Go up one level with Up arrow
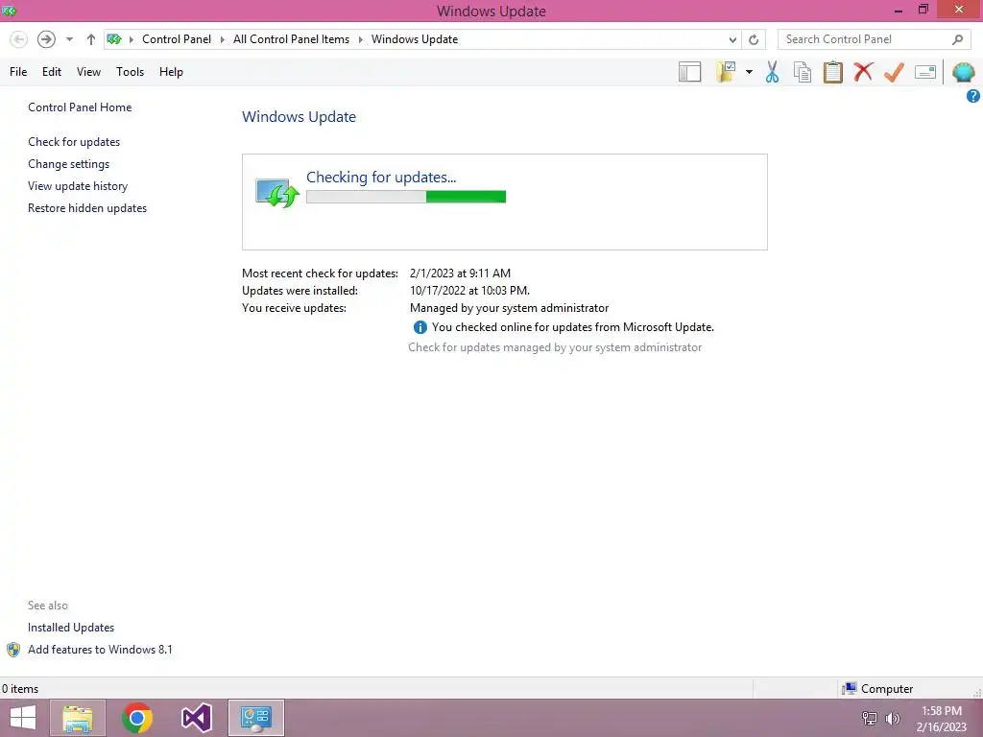Viewport: 983px width, 737px height. (91, 39)
